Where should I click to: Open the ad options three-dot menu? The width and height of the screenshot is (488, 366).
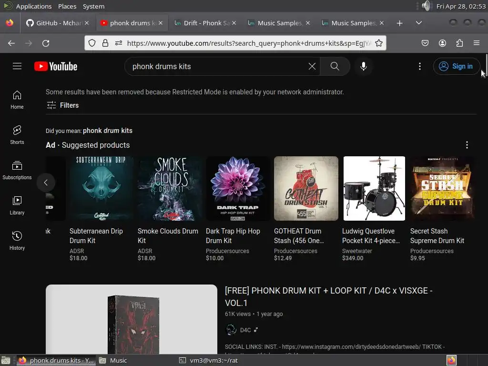point(467,145)
